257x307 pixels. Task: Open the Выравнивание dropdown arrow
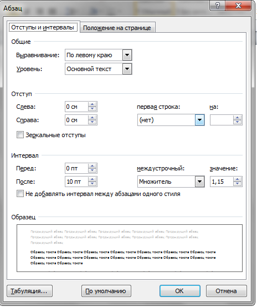click(127, 55)
